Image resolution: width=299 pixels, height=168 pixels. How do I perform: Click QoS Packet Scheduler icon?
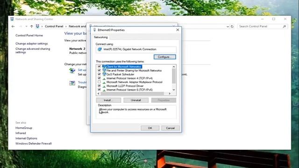(x=104, y=74)
